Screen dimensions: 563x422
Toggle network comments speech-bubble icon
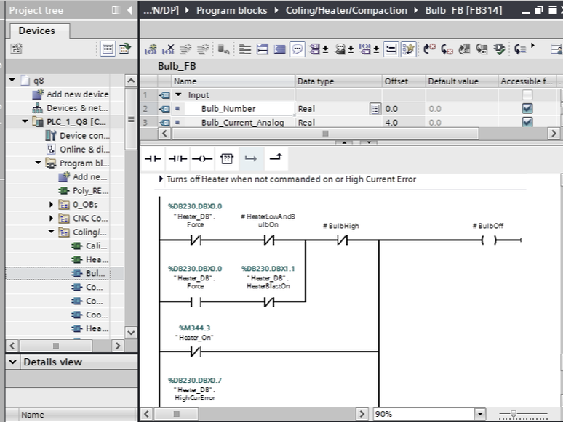tap(298, 49)
